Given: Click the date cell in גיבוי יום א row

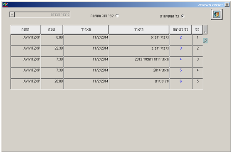Looking at the screenshot, I should tap(86, 40).
